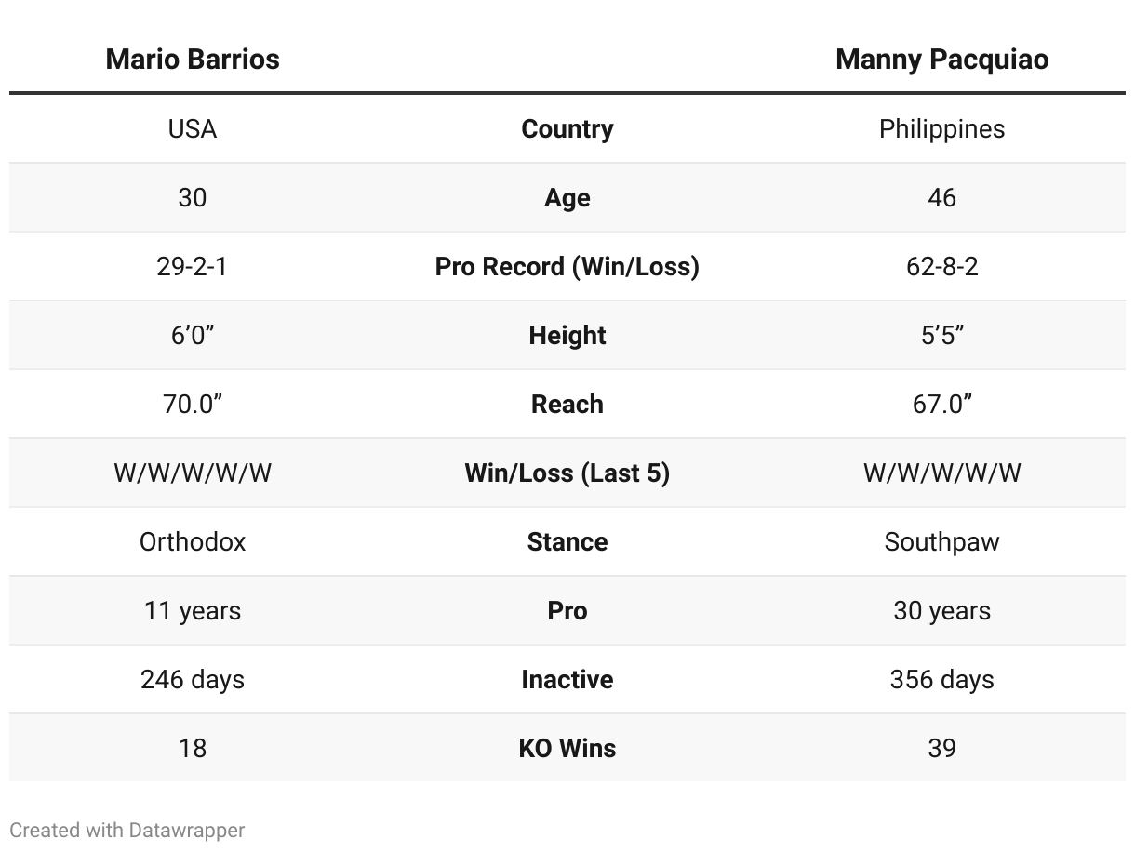Open the Created with Datawrapper link
The width and height of the screenshot is (1135, 852).
127,830
